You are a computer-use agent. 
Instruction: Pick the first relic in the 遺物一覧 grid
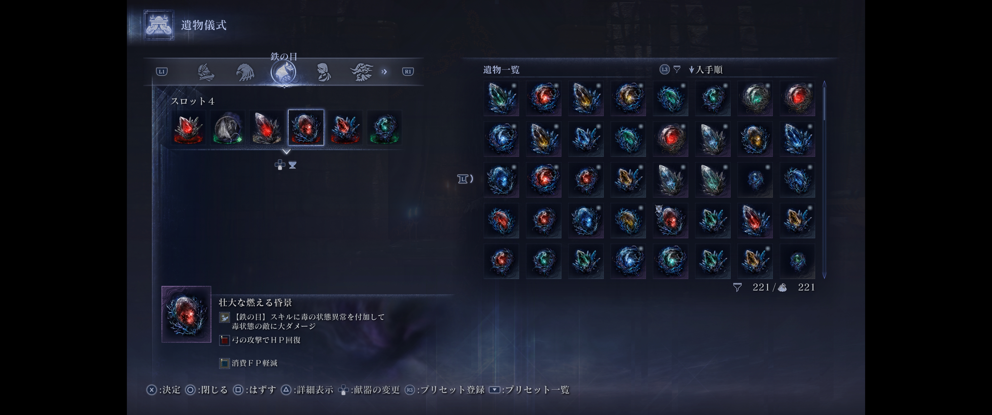click(501, 99)
